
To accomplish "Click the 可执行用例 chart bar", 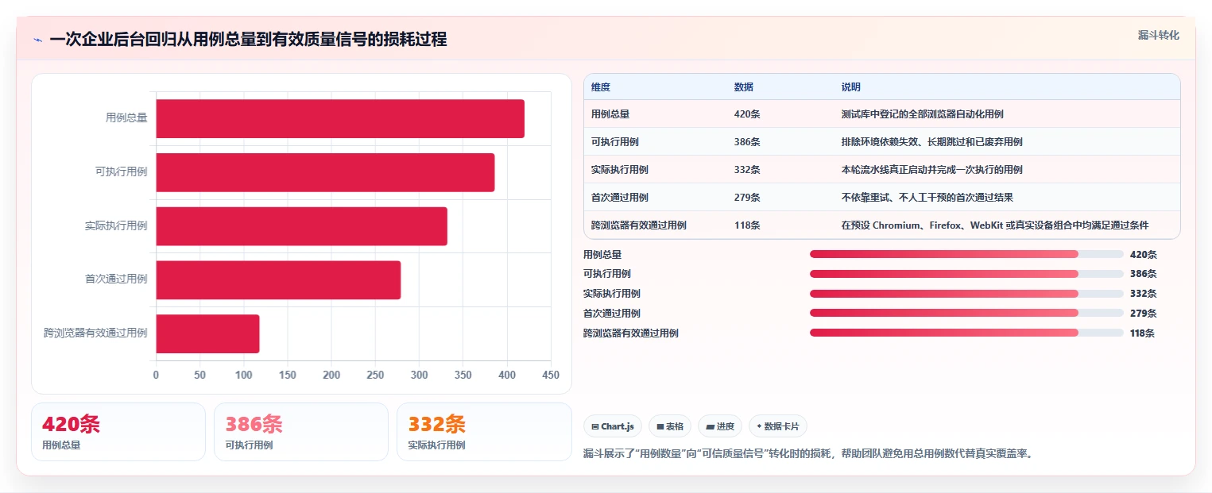I will click(x=325, y=172).
